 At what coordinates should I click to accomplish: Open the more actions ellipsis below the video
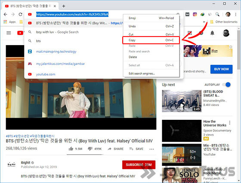[x=151, y=149]
